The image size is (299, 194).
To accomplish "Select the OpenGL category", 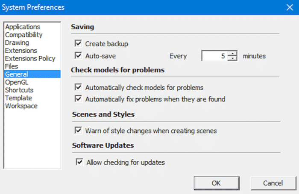I will [x=16, y=82].
